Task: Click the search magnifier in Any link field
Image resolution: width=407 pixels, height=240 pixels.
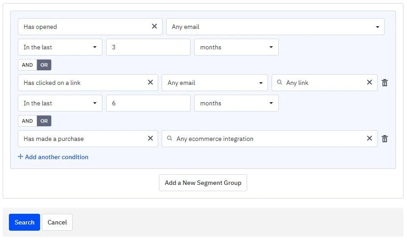Action: pos(279,82)
